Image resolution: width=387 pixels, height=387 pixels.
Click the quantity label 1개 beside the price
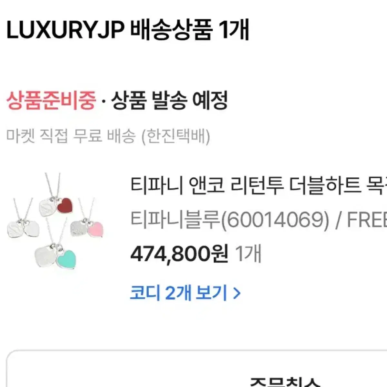248,254
